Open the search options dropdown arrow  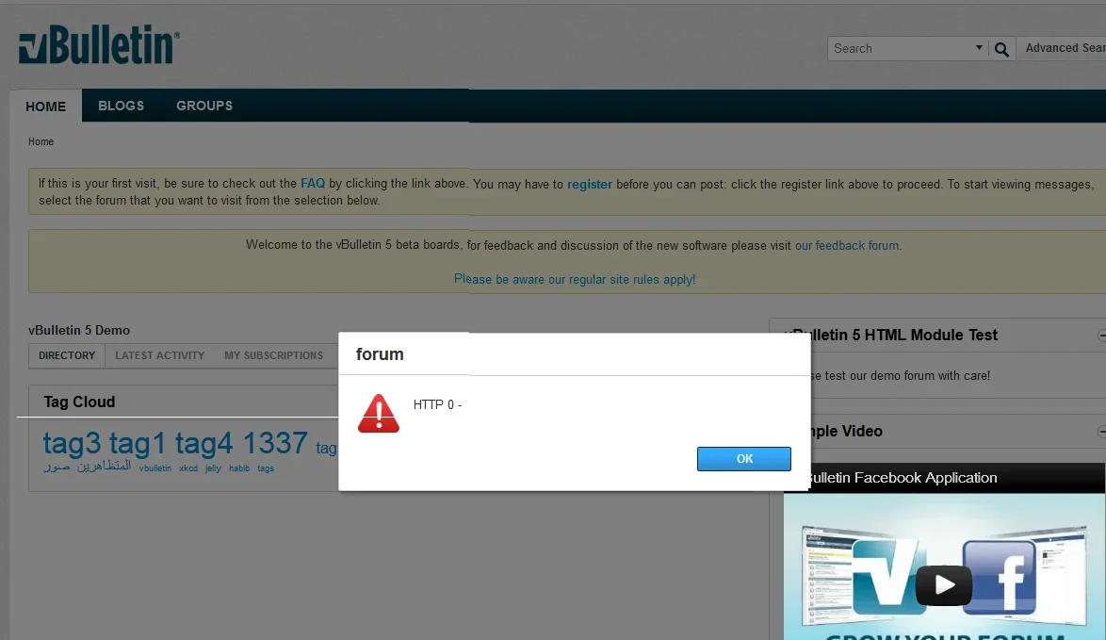pos(979,48)
